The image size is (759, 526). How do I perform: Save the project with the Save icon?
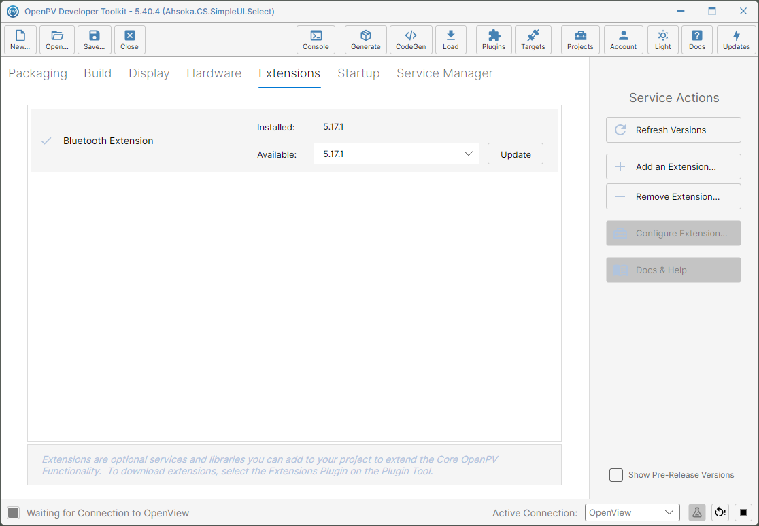click(x=95, y=39)
